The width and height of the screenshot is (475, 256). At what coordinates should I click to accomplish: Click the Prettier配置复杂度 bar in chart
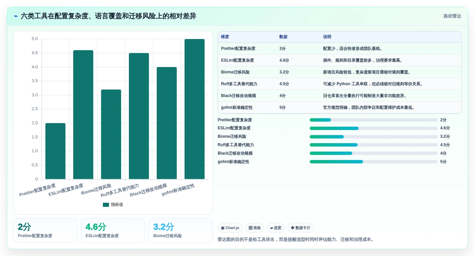pos(55,151)
